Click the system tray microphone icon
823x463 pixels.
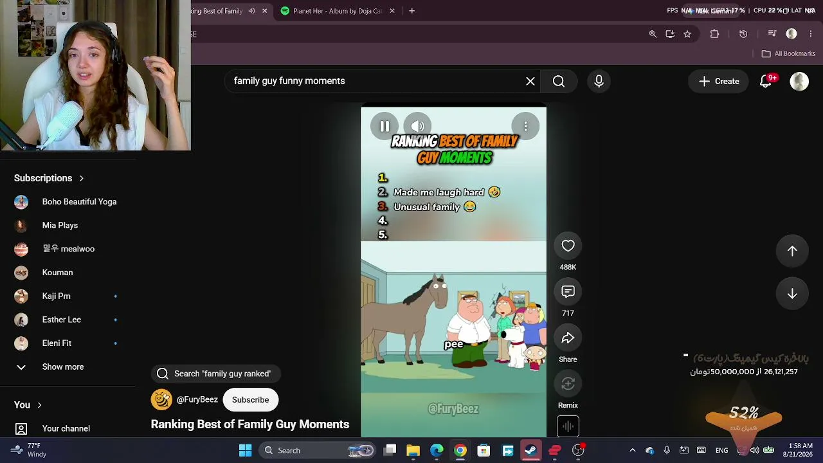667,450
